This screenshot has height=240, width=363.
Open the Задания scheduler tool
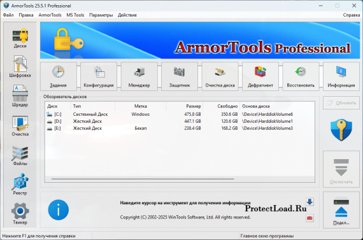[x=59, y=76]
